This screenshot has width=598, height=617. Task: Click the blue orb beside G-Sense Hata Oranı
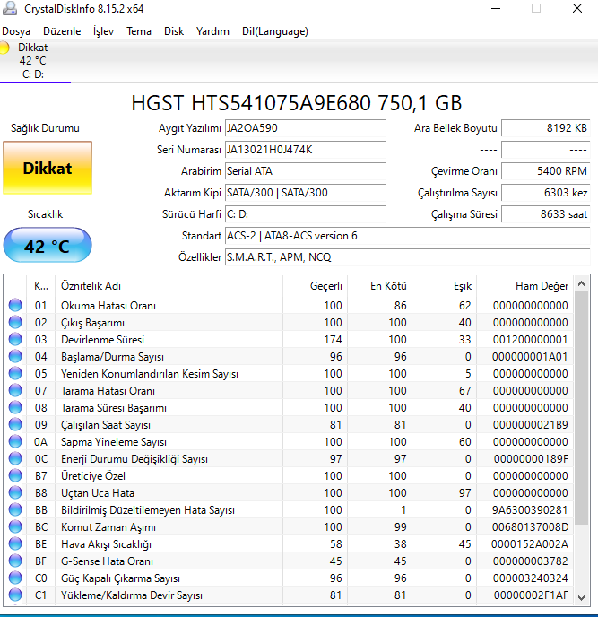click(x=15, y=561)
